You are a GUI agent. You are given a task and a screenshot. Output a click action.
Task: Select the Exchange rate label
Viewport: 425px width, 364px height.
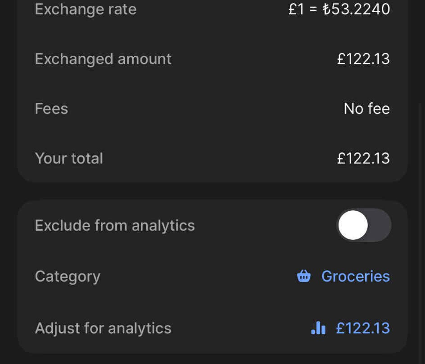[x=86, y=9]
